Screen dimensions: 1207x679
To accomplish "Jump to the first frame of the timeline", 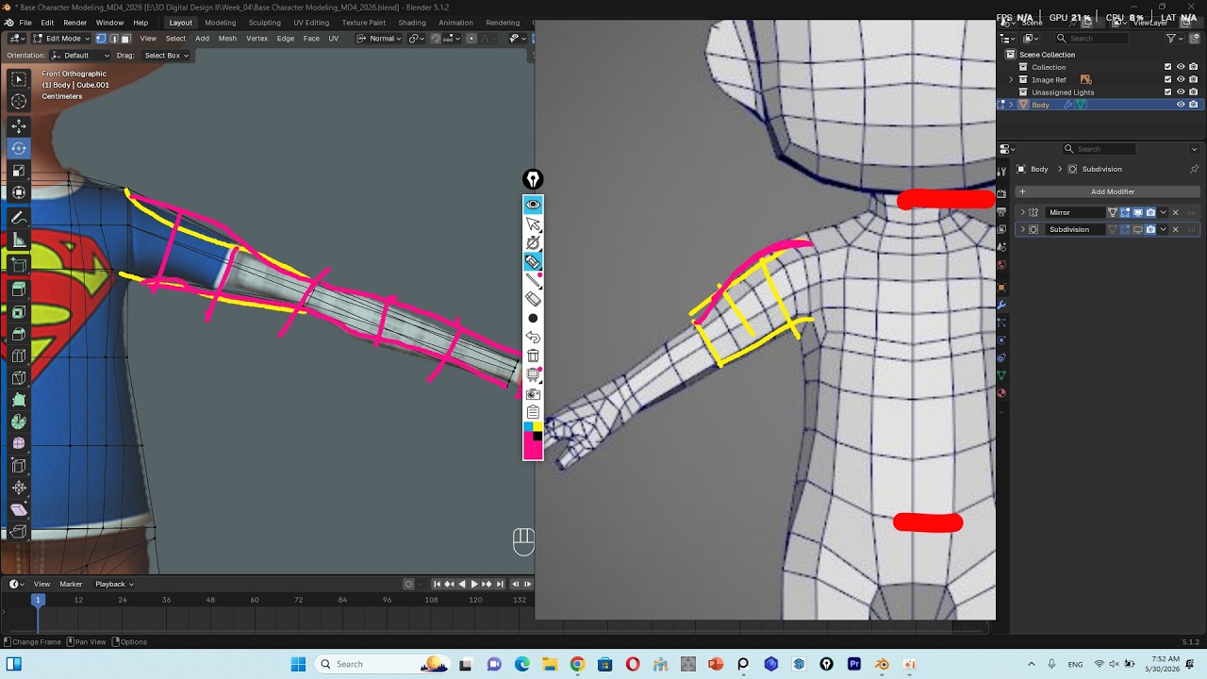I will pyautogui.click(x=437, y=585).
